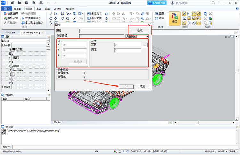The width and height of the screenshot is (240, 155).
Task: Select the Rectangle drawing tool
Action: pos(62,14)
